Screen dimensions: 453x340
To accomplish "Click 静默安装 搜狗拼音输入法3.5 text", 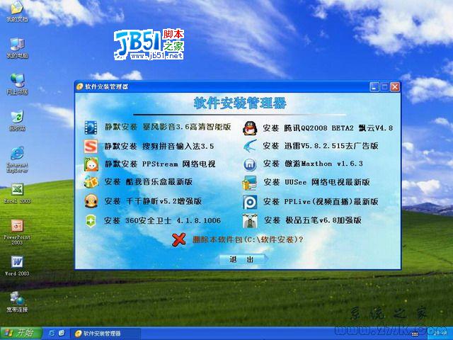I will tap(159, 147).
